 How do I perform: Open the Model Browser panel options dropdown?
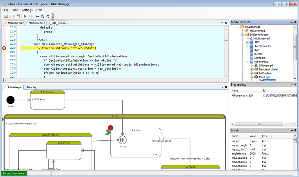point(292,22)
